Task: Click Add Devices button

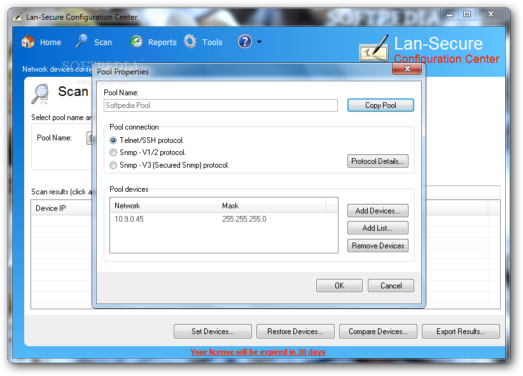Action: click(x=377, y=211)
